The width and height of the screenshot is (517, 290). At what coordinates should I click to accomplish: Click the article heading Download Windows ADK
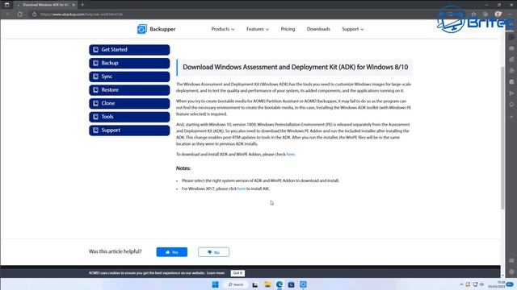tap(295, 67)
